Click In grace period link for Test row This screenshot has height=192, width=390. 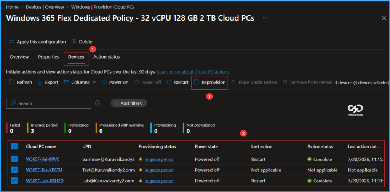pyautogui.click(x=159, y=170)
